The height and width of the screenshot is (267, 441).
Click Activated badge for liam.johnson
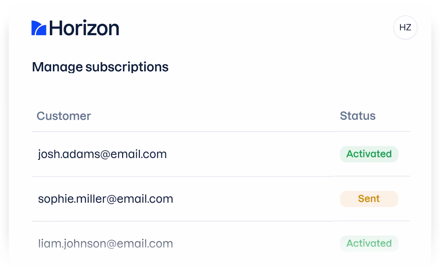[x=369, y=243]
